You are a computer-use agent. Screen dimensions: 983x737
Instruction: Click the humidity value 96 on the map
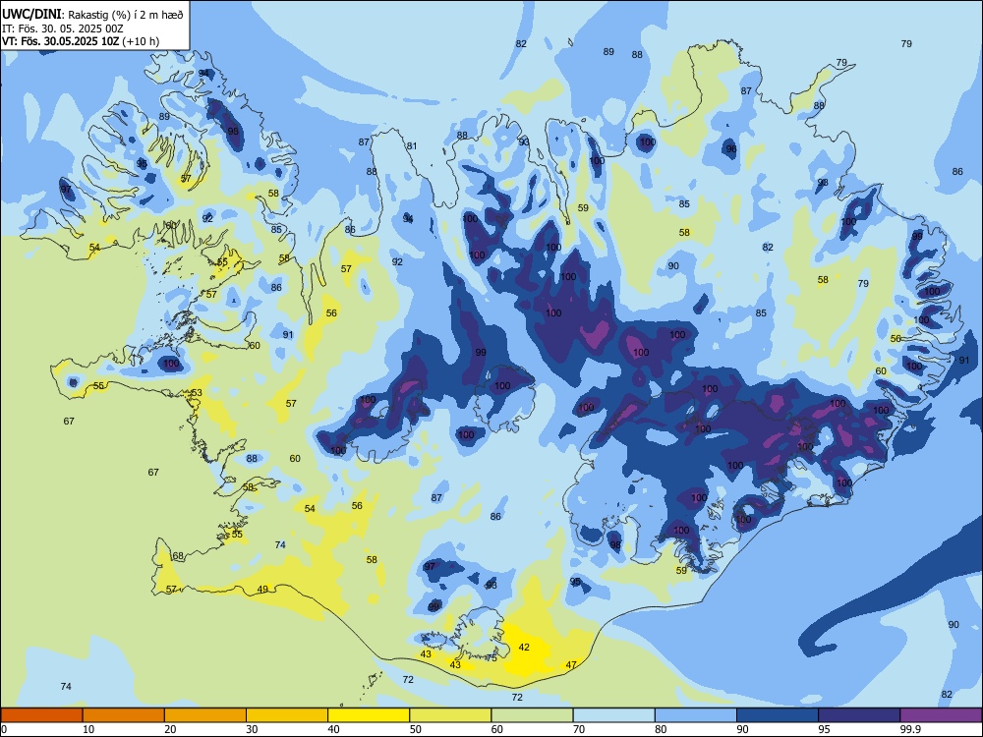pyautogui.click(x=731, y=149)
